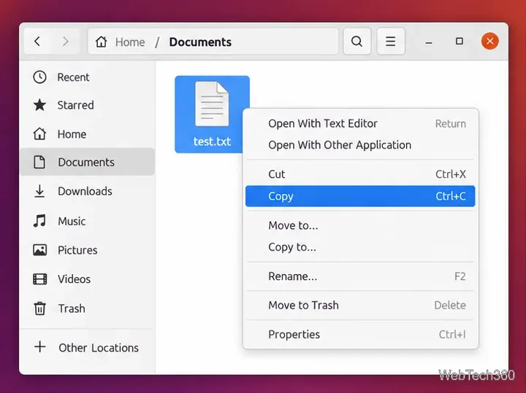Screen dimensions: 526x393
Task: Click Home text in the path bar
Action: (130, 42)
